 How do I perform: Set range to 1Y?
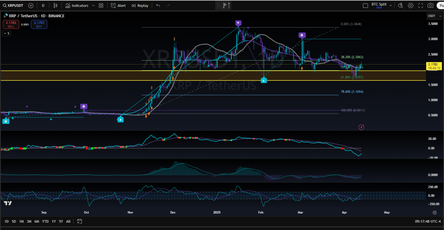53,221
